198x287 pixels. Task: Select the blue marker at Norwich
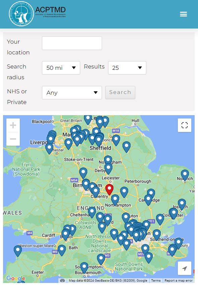coord(185,175)
